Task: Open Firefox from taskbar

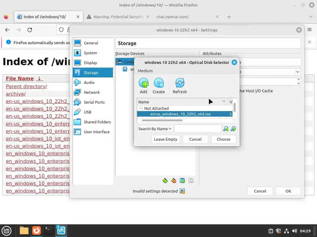Action: click(37, 230)
